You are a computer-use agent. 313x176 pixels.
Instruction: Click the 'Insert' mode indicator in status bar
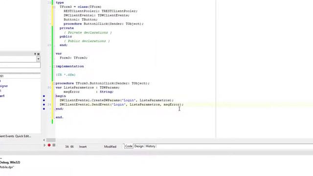(83, 147)
